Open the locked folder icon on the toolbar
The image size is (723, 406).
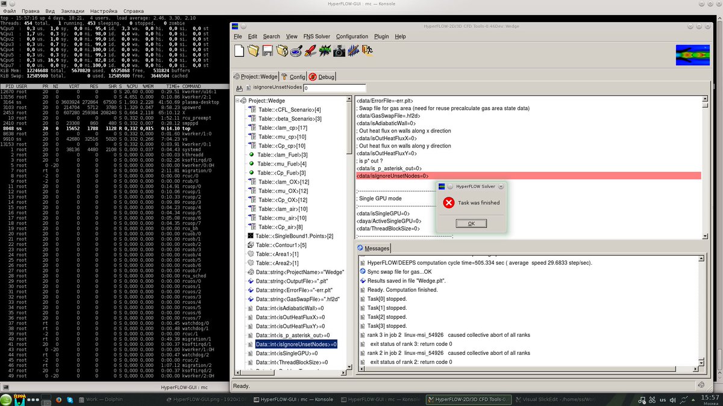pyautogui.click(x=282, y=51)
